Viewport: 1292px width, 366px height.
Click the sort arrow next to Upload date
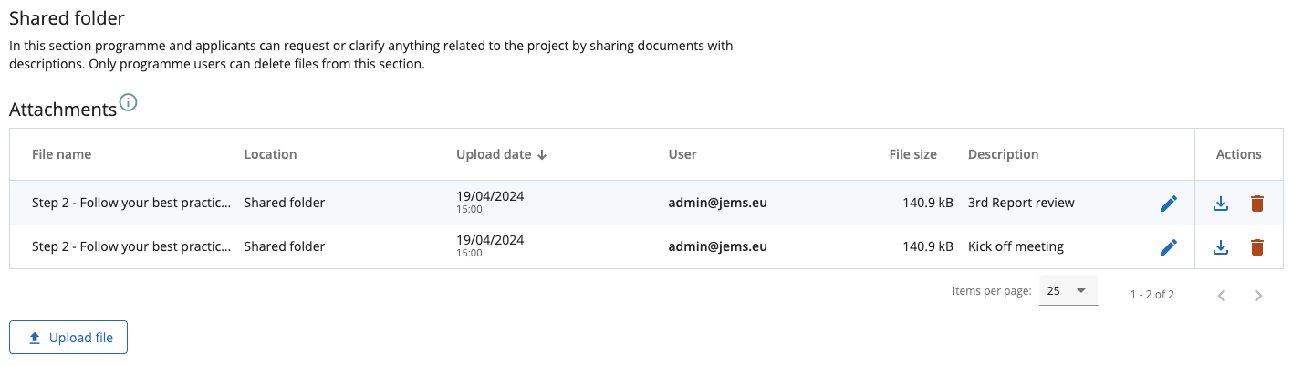pyautogui.click(x=542, y=155)
